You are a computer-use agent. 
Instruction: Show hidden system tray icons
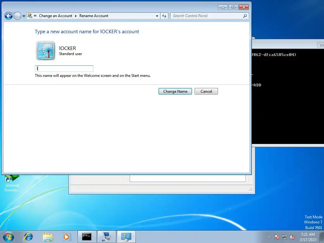coord(269,237)
